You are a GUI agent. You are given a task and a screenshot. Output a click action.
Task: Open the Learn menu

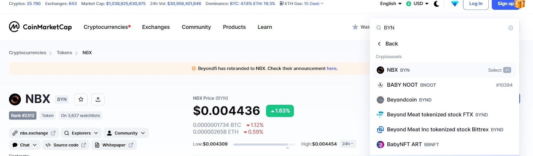pyautogui.click(x=265, y=27)
